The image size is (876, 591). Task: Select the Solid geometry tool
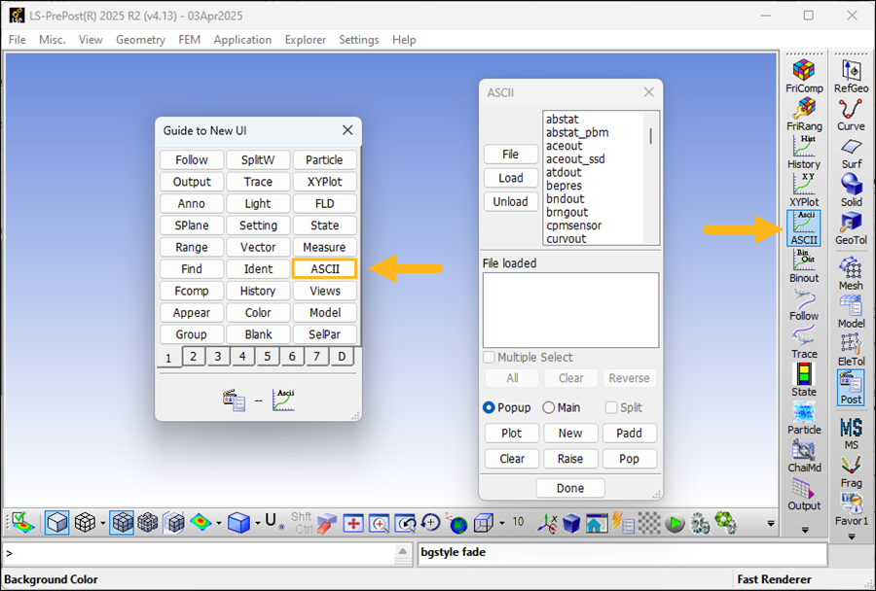coord(851,190)
